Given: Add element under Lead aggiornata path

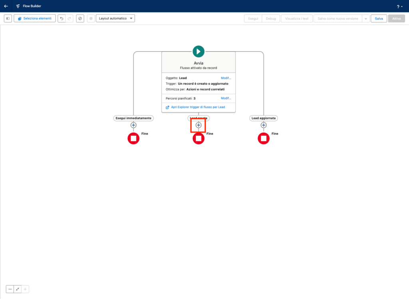Looking at the screenshot, I should pos(264,125).
